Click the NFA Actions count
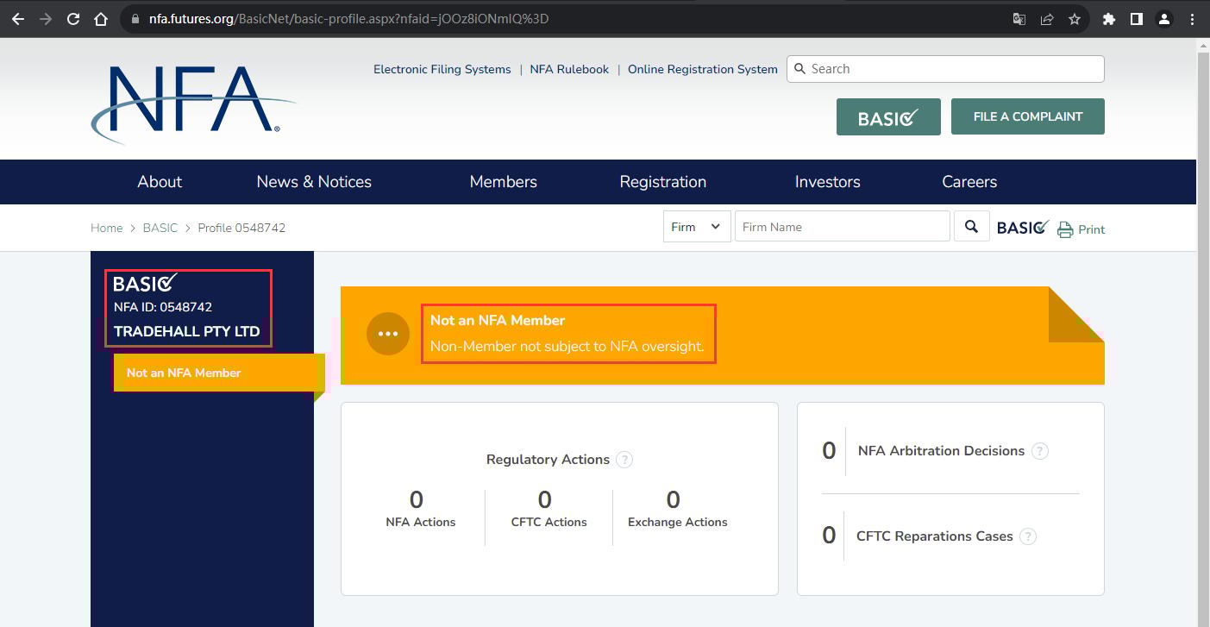Image resolution: width=1210 pixels, height=627 pixels. tap(417, 499)
